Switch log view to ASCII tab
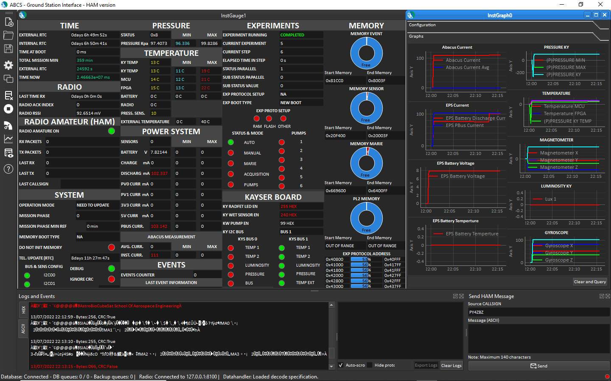Screen dimensions: 611x381 (x=23, y=329)
